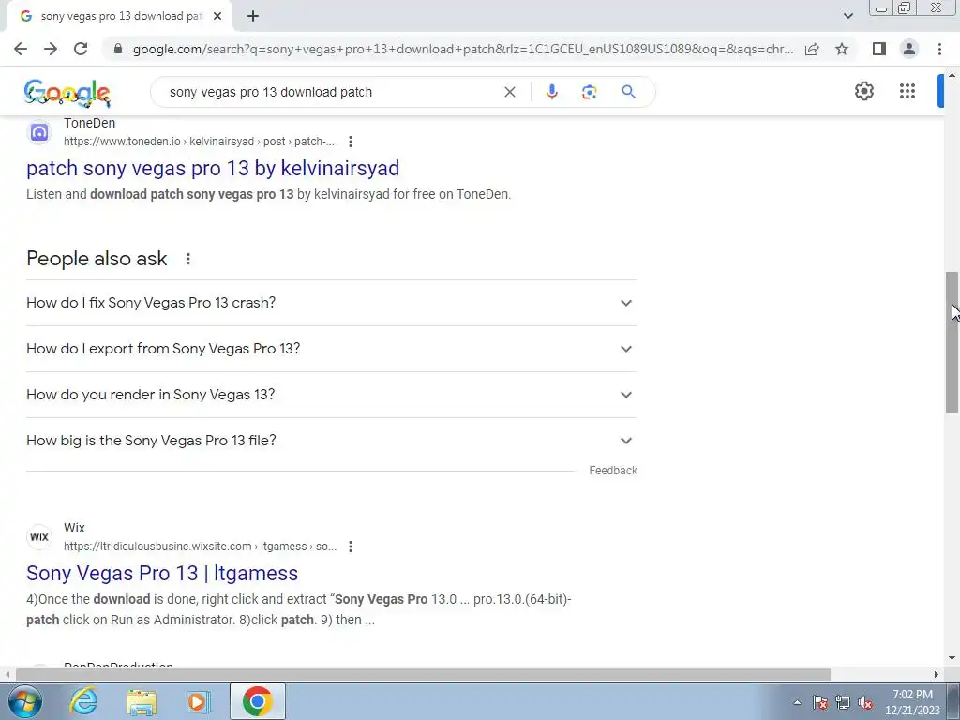The height and width of the screenshot is (720, 960).
Task: Open 'Sony Vegas Pro 13 | Itgamess' result
Action: [x=162, y=573]
